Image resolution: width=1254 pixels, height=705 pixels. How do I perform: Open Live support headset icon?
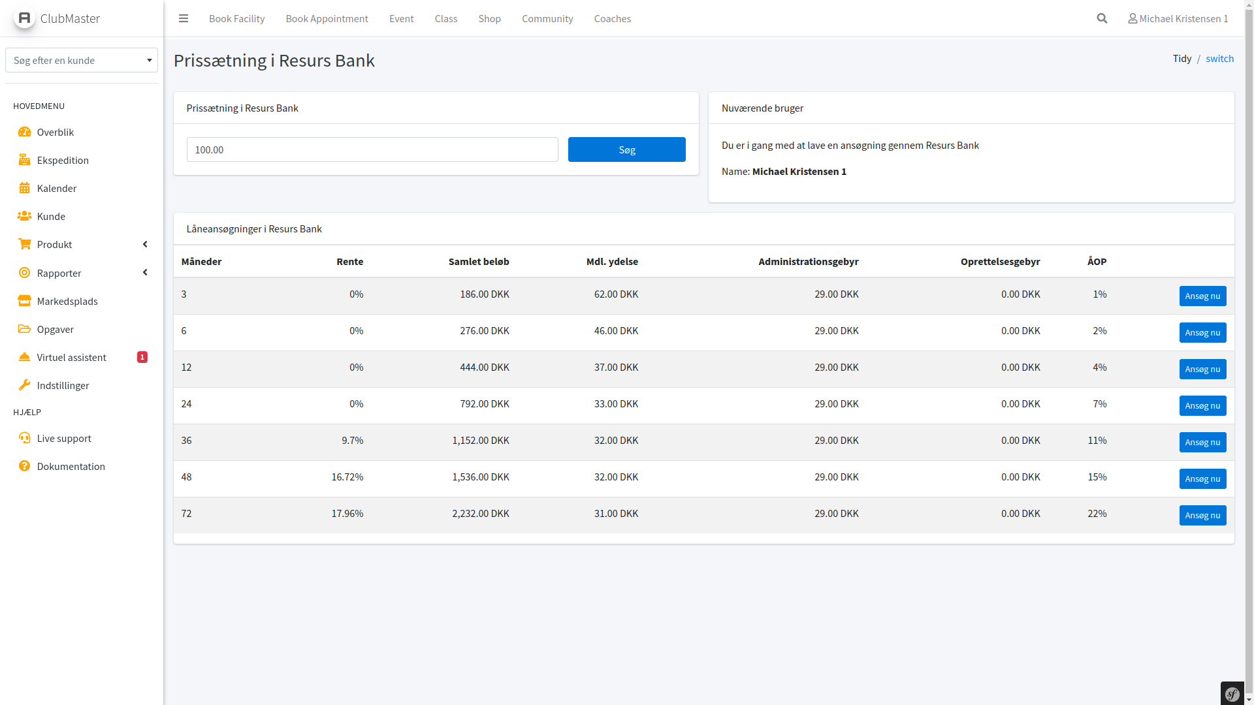(25, 438)
